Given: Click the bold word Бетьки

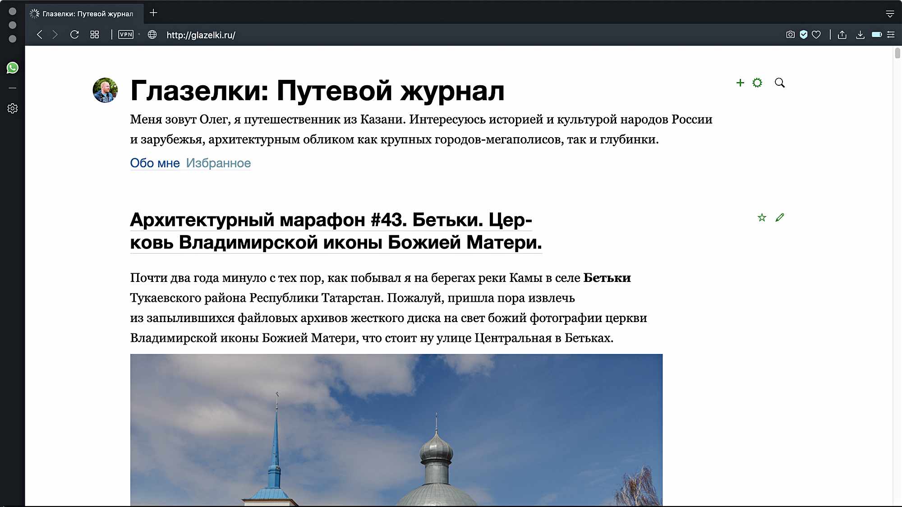Looking at the screenshot, I should click(607, 278).
